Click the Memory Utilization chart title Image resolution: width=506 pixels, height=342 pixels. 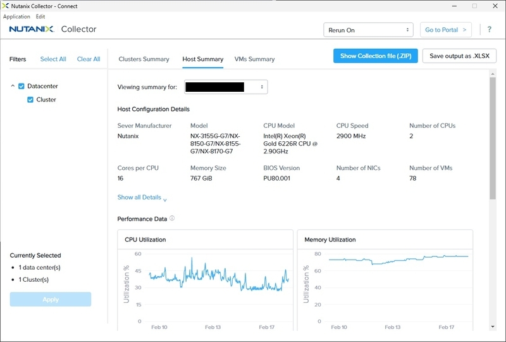coord(330,240)
